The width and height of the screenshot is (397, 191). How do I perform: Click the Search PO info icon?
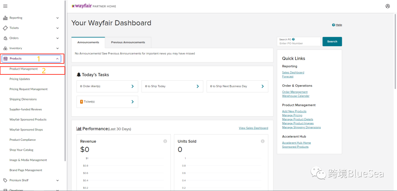[x=293, y=40]
